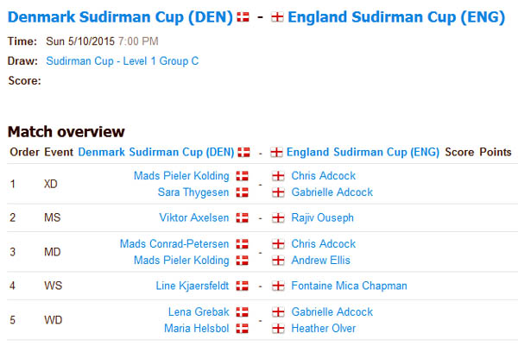The height and width of the screenshot is (346, 518).
Task: Click England flag beside Andrew Ellis
Action: [278, 261]
